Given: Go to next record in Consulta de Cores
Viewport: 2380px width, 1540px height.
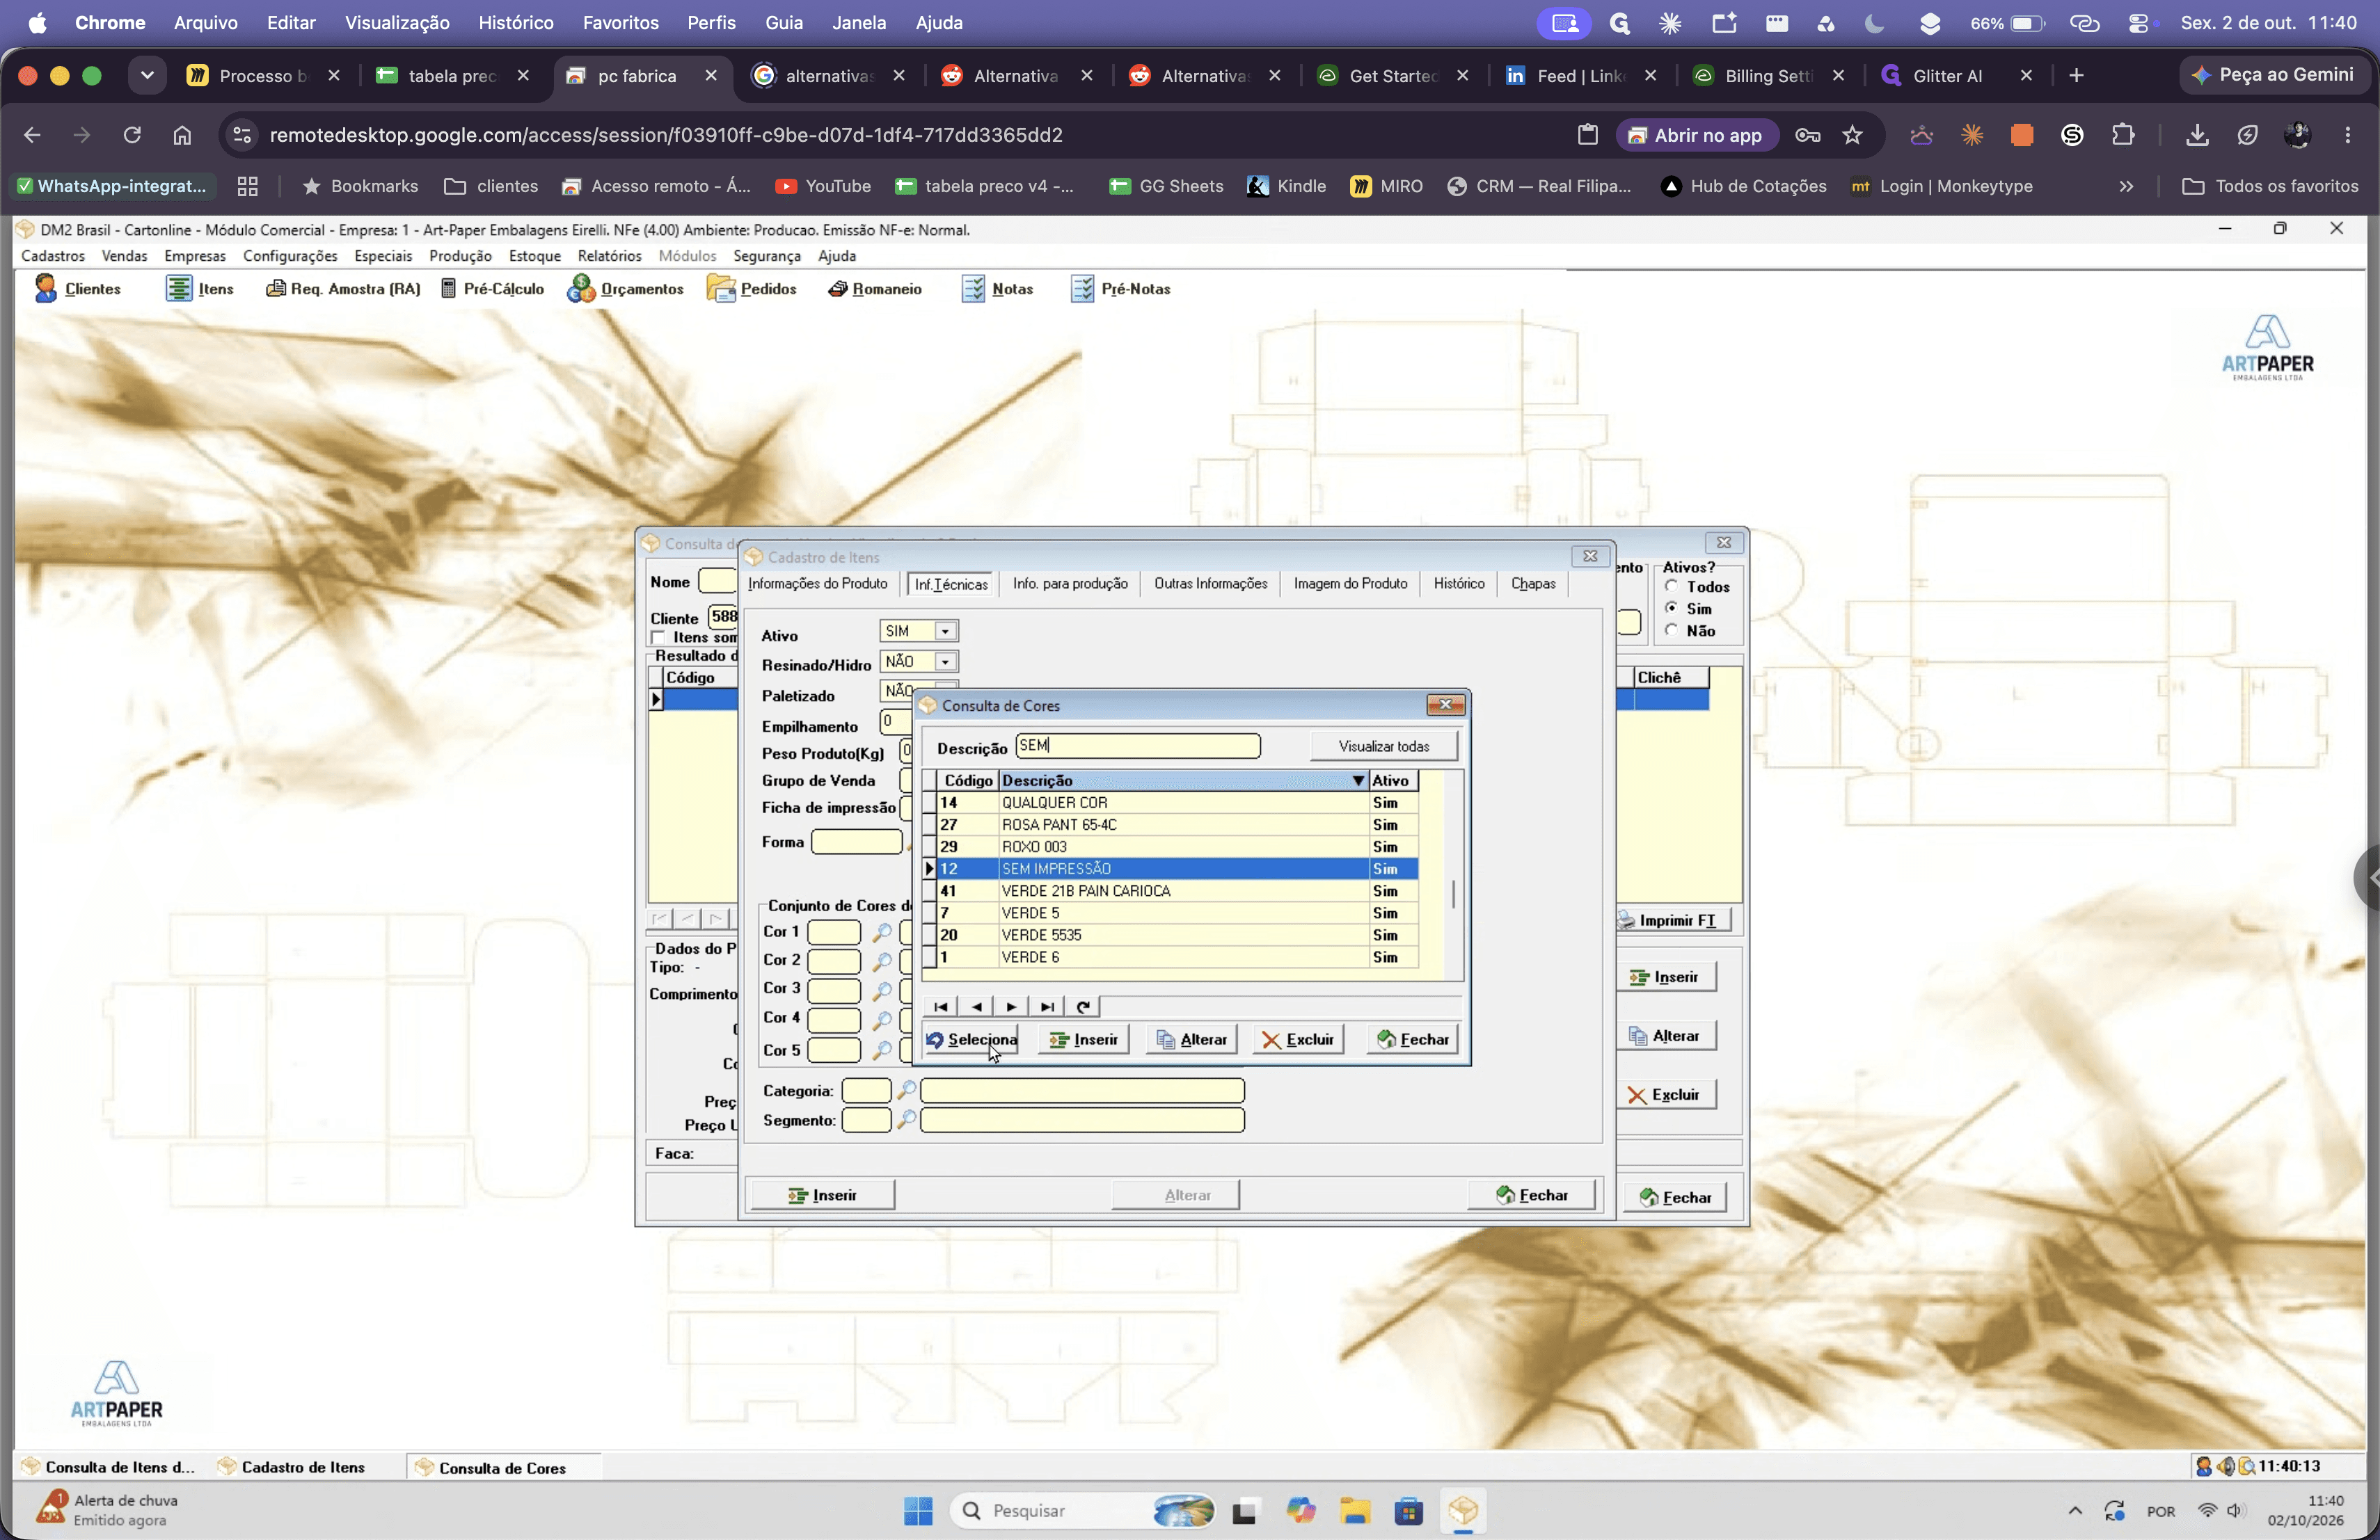Looking at the screenshot, I should (x=1011, y=1006).
